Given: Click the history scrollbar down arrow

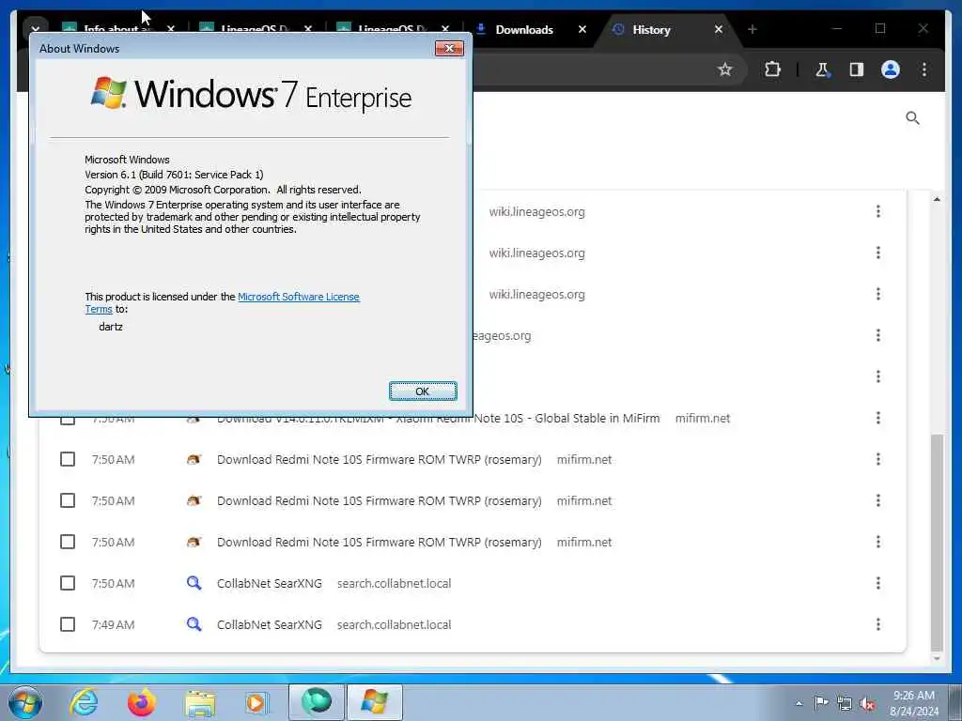Looking at the screenshot, I should coord(937,659).
